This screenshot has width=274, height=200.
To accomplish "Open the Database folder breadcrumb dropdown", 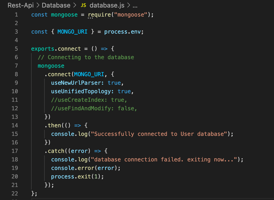I will tap(56, 5).
